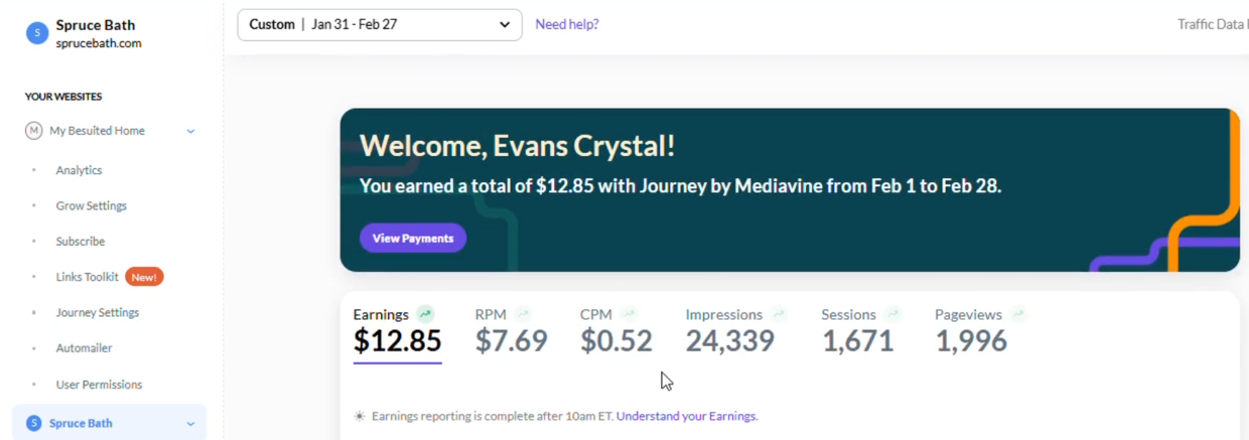This screenshot has height=440, width=1249.
Task: Open the Custom date range dropdown
Action: (x=380, y=24)
